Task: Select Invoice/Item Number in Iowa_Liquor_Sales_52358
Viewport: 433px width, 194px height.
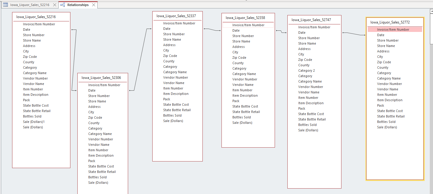Action: coord(248,25)
